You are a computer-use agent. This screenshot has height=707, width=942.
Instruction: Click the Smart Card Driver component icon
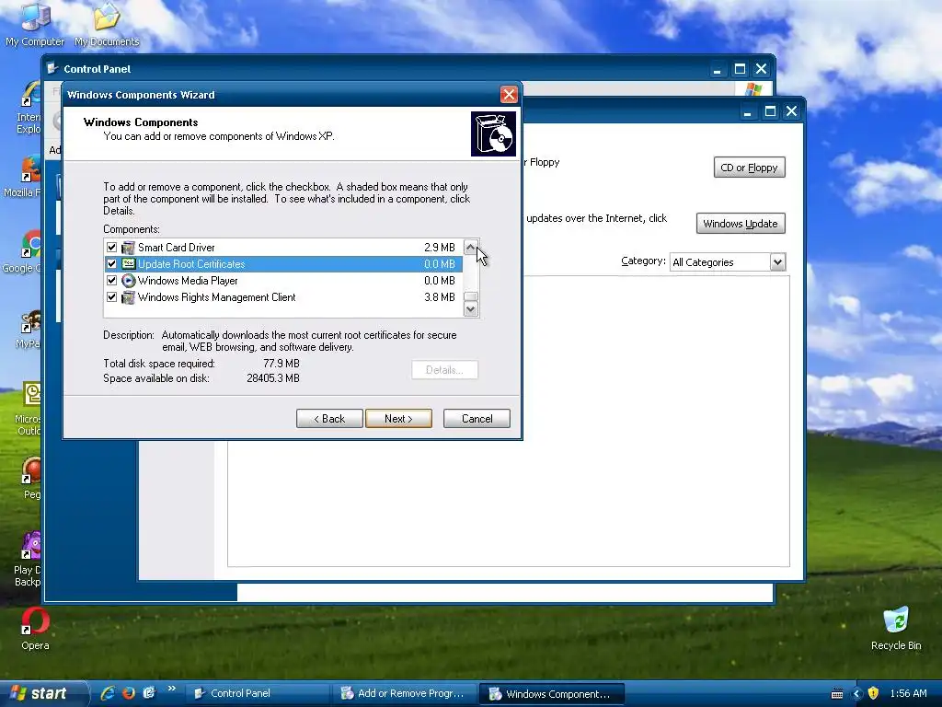tap(128, 248)
